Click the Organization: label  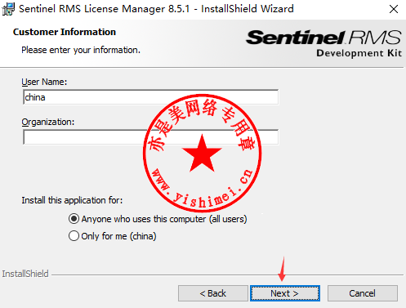48,122
